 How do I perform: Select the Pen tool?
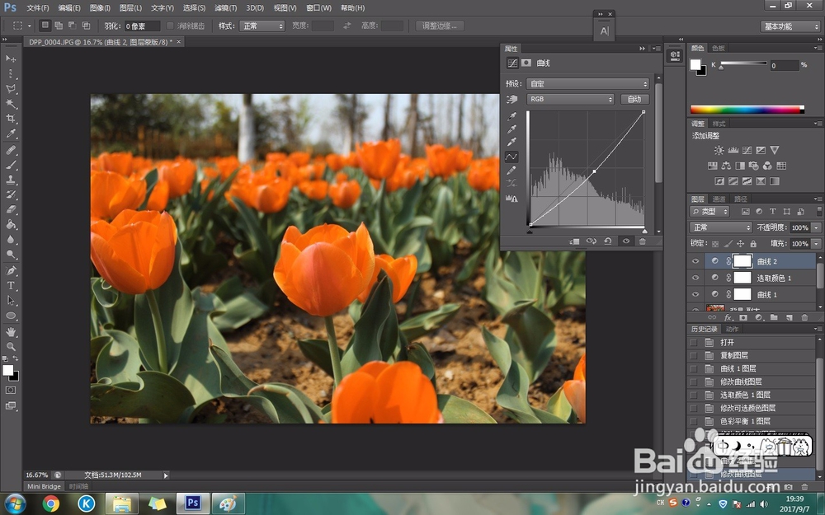(11, 270)
